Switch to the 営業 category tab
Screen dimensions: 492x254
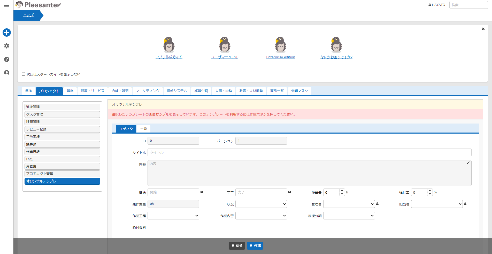(70, 91)
